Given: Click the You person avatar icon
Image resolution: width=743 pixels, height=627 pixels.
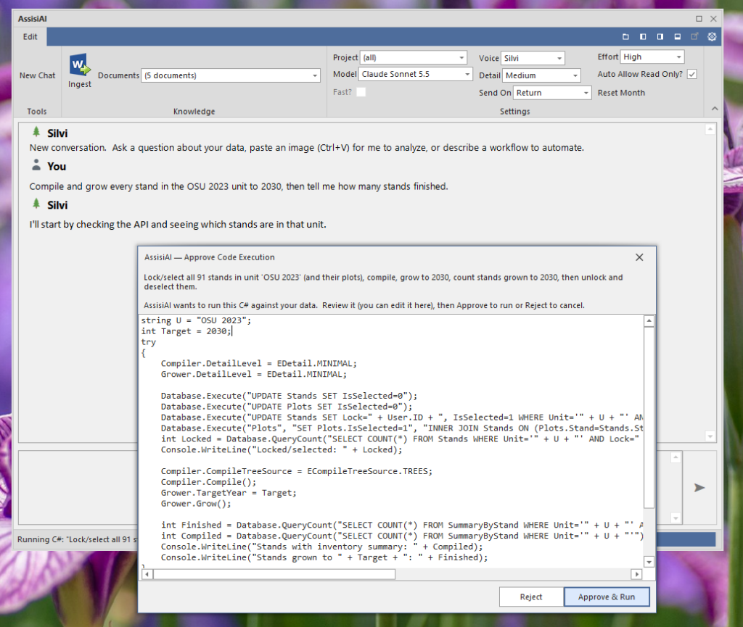Looking at the screenshot, I should pyautogui.click(x=36, y=165).
